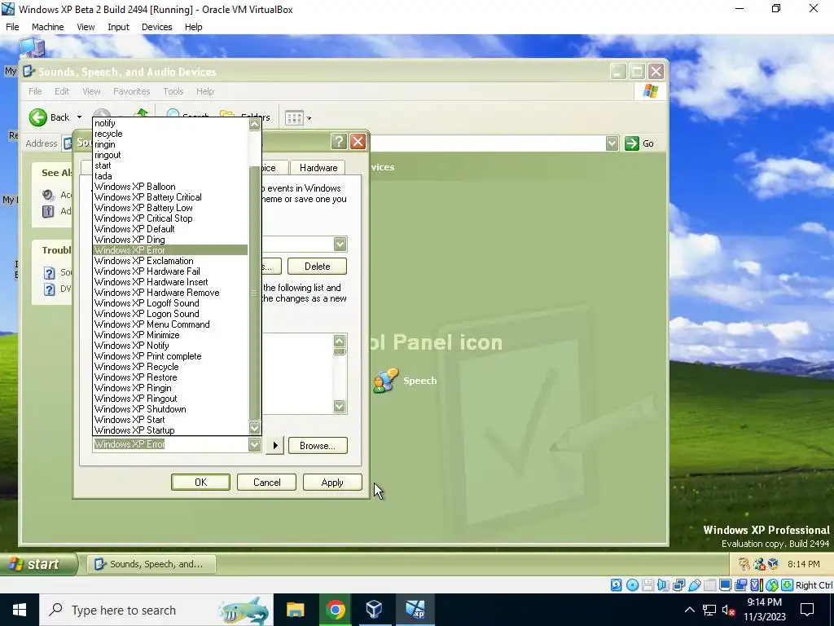Click the VirtualBox display status icon
Screen dimensions: 834x626
725,585
